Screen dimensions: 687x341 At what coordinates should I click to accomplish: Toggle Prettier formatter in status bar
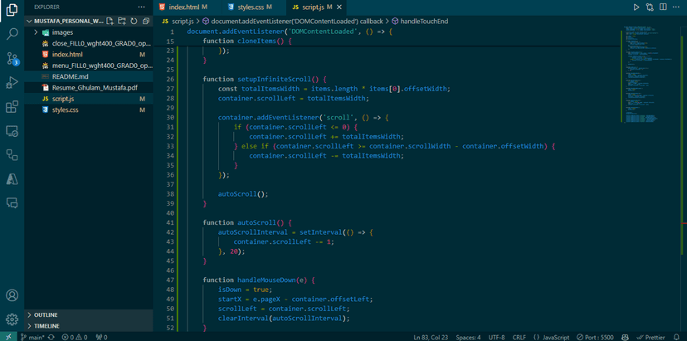coord(650,338)
